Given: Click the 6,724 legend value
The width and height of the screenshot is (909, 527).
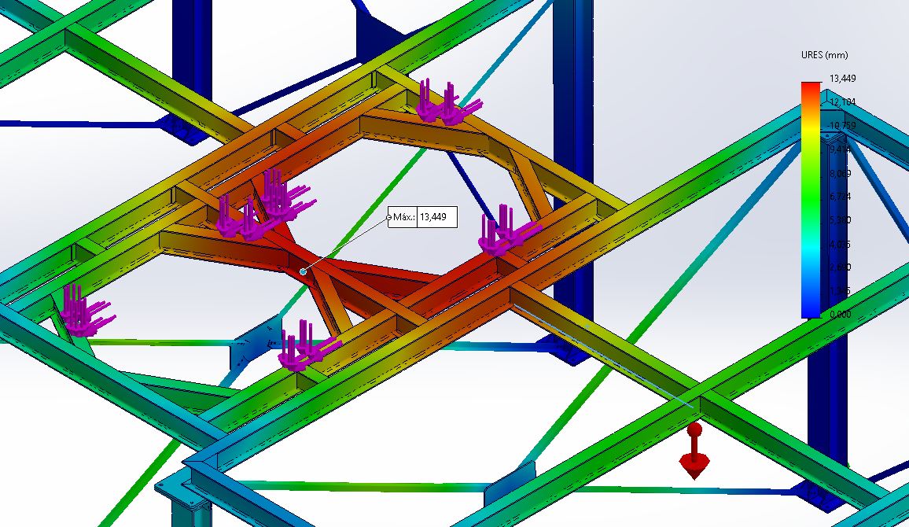Looking at the screenshot, I should tap(840, 197).
